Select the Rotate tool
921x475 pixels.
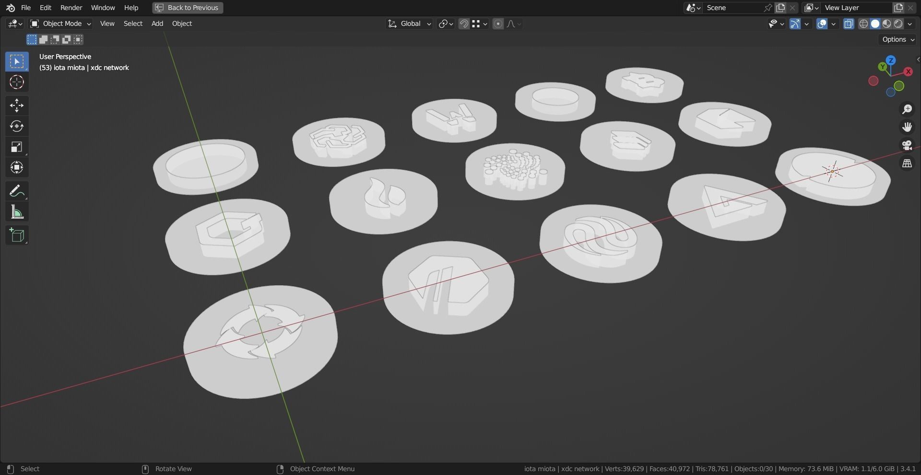pyautogui.click(x=17, y=126)
